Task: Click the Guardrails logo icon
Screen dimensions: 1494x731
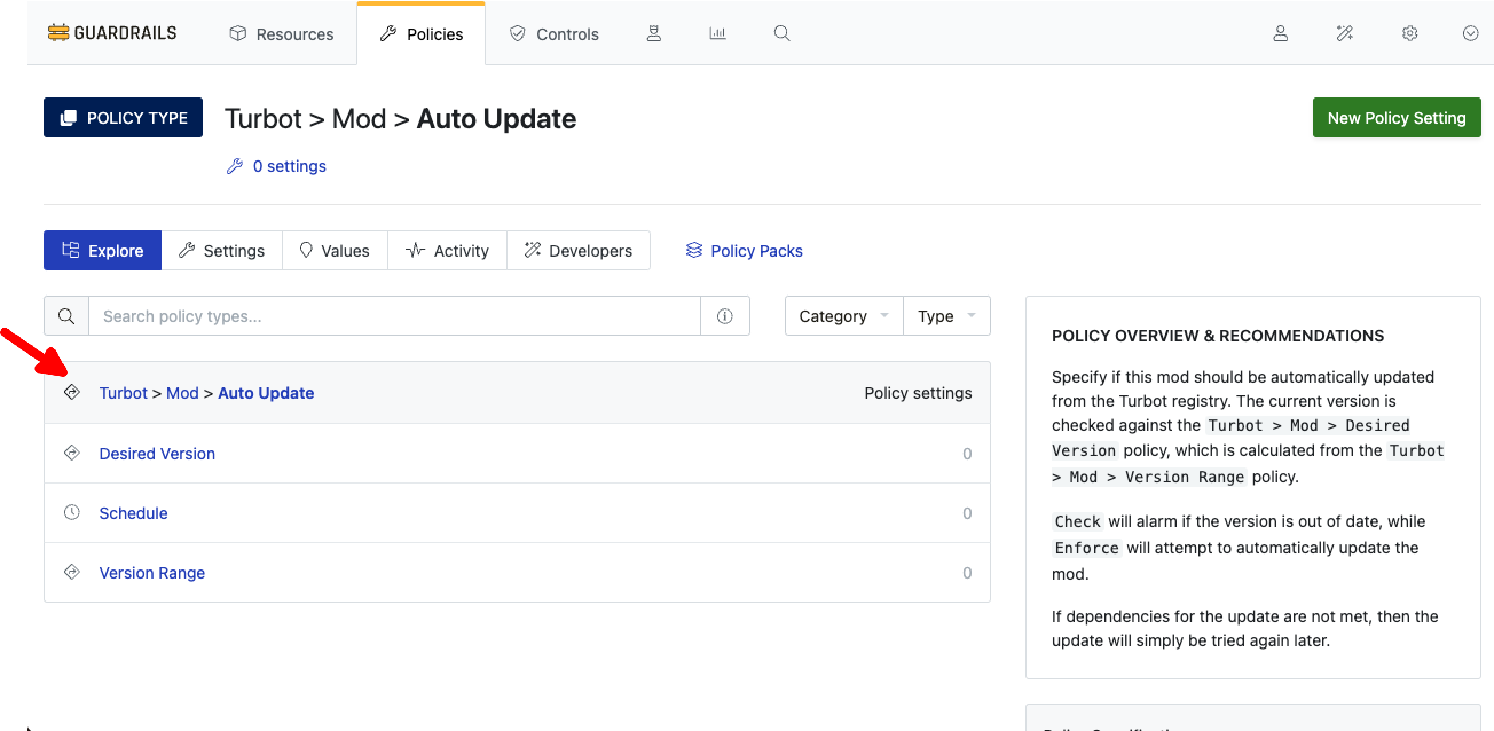Action: point(58,33)
